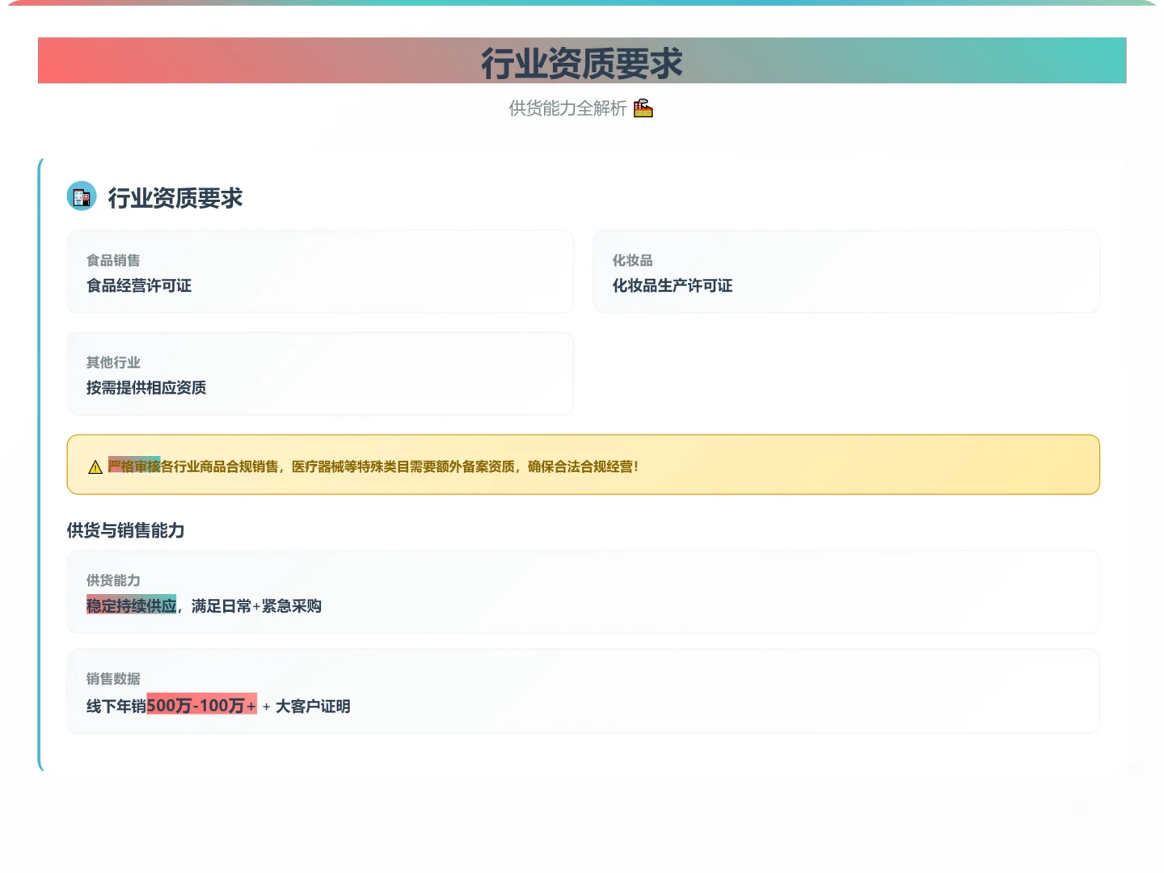Click 化妆品生产许可证 text

pos(673,285)
